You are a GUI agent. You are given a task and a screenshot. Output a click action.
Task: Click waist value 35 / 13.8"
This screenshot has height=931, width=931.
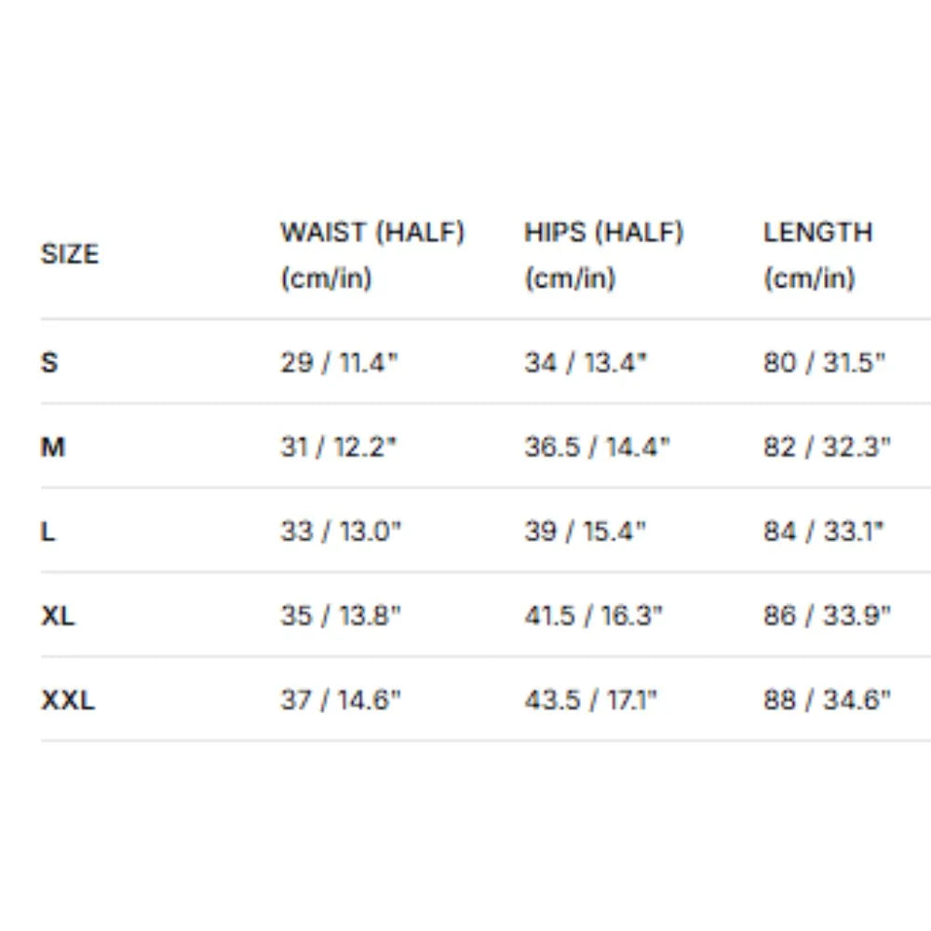pos(341,615)
